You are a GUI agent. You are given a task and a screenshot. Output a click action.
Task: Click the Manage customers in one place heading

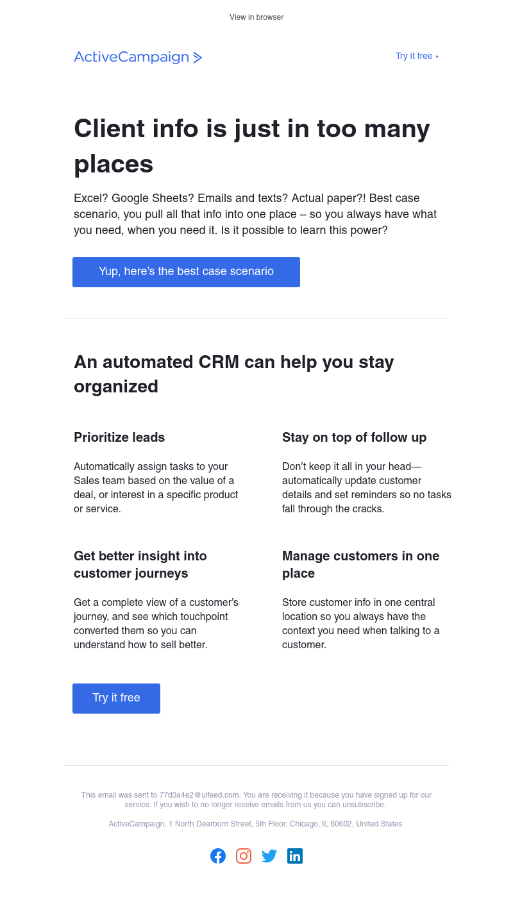point(360,564)
